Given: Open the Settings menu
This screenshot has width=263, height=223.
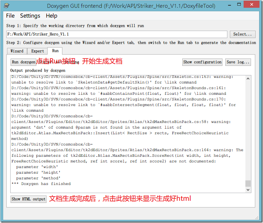Looking at the screenshot, I should (x=30, y=16).
